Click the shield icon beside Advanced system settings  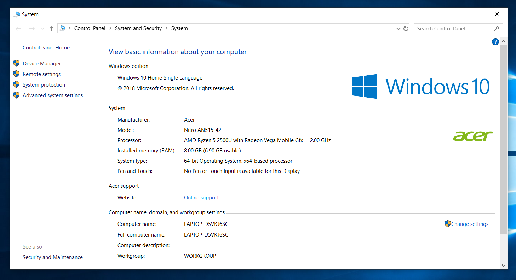coord(16,95)
